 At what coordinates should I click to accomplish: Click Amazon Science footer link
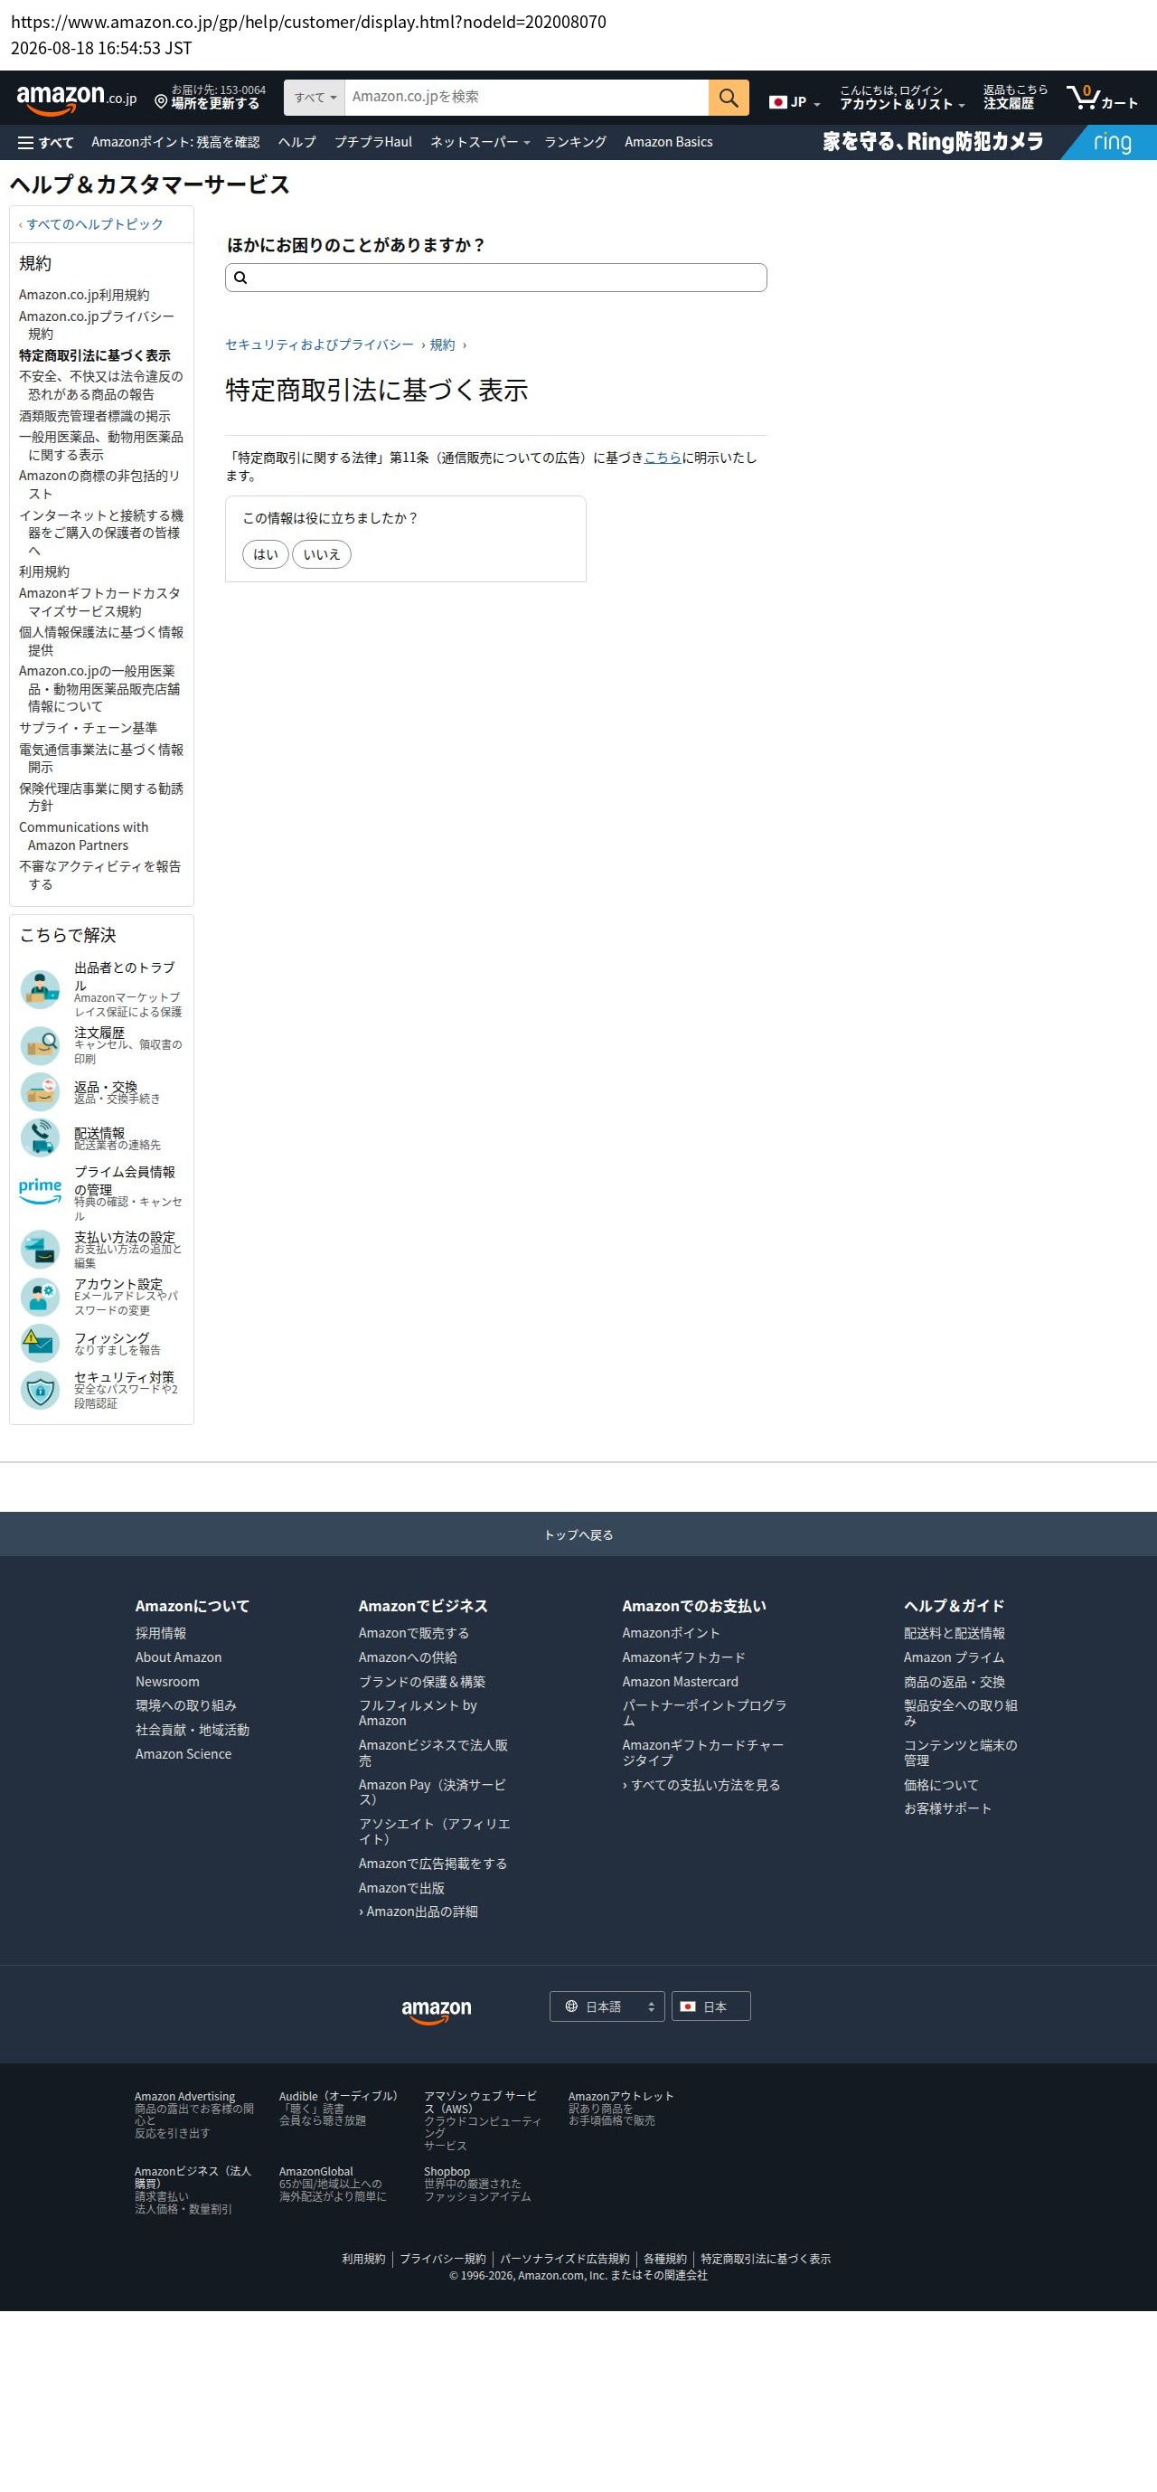point(183,1754)
